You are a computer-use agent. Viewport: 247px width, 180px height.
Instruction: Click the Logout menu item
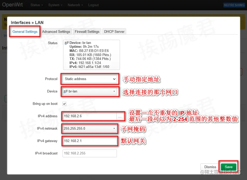pos(93,5)
